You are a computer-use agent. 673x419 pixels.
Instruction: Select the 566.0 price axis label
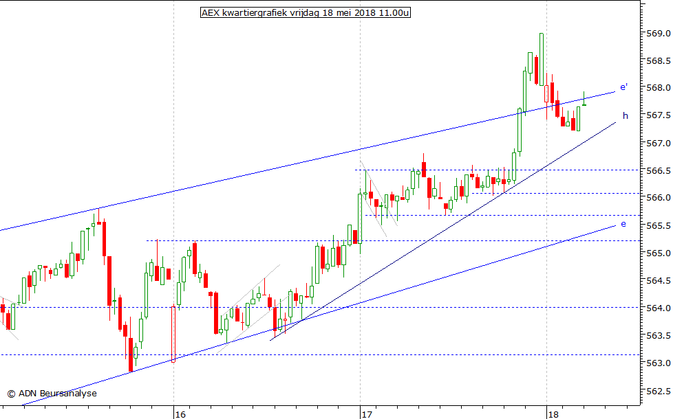click(x=658, y=198)
